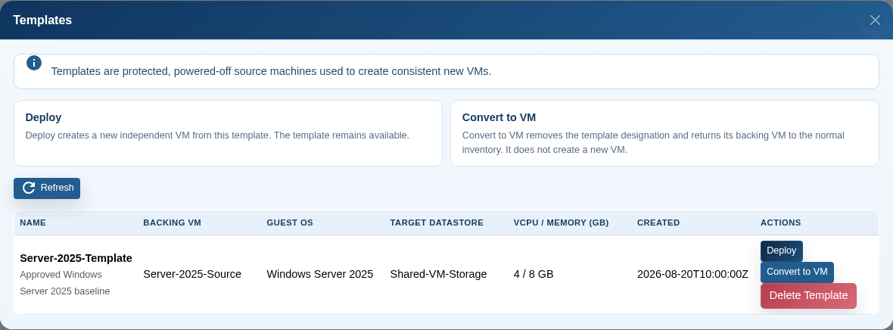Click the NAME column header
This screenshot has width=893, height=330.
pos(33,223)
